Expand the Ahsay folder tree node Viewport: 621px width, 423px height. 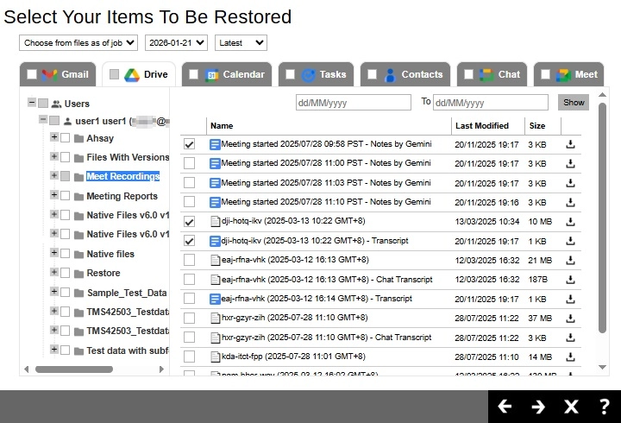click(x=54, y=138)
